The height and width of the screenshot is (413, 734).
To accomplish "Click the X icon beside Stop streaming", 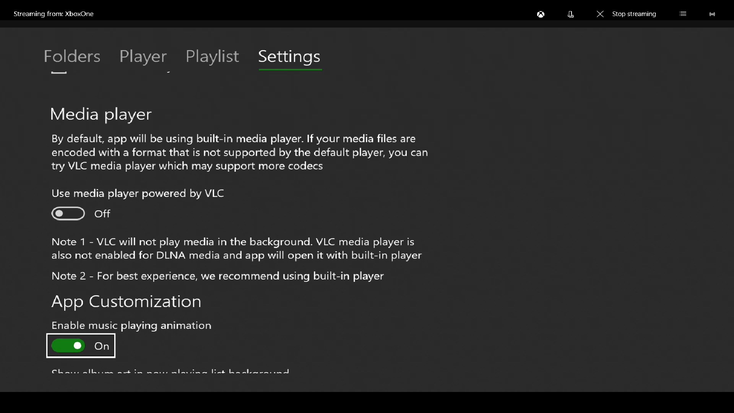I will (x=600, y=14).
